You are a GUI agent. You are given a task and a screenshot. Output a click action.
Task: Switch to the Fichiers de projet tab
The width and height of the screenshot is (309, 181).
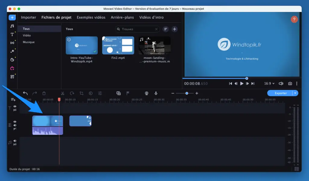point(56,17)
